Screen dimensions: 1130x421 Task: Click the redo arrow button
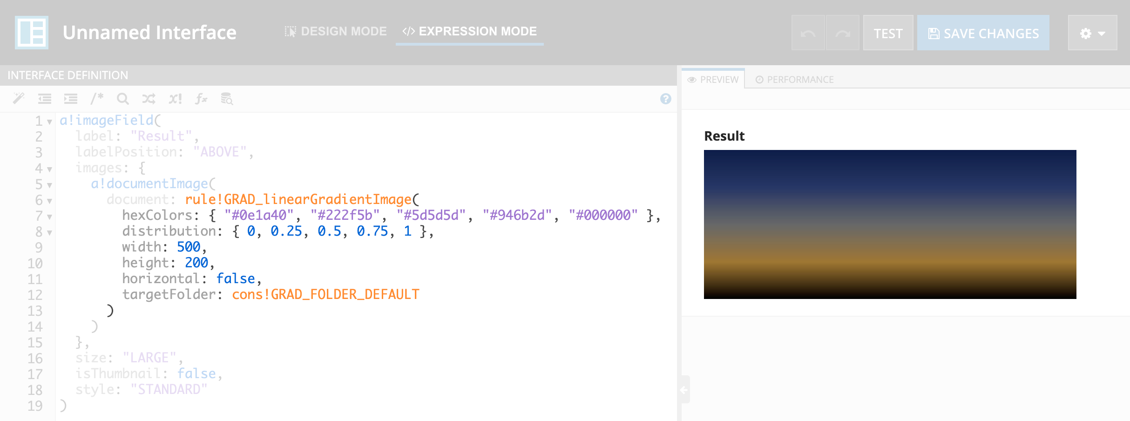pyautogui.click(x=843, y=33)
